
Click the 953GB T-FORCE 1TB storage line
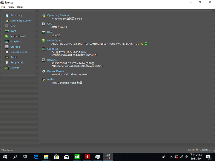[73, 63]
